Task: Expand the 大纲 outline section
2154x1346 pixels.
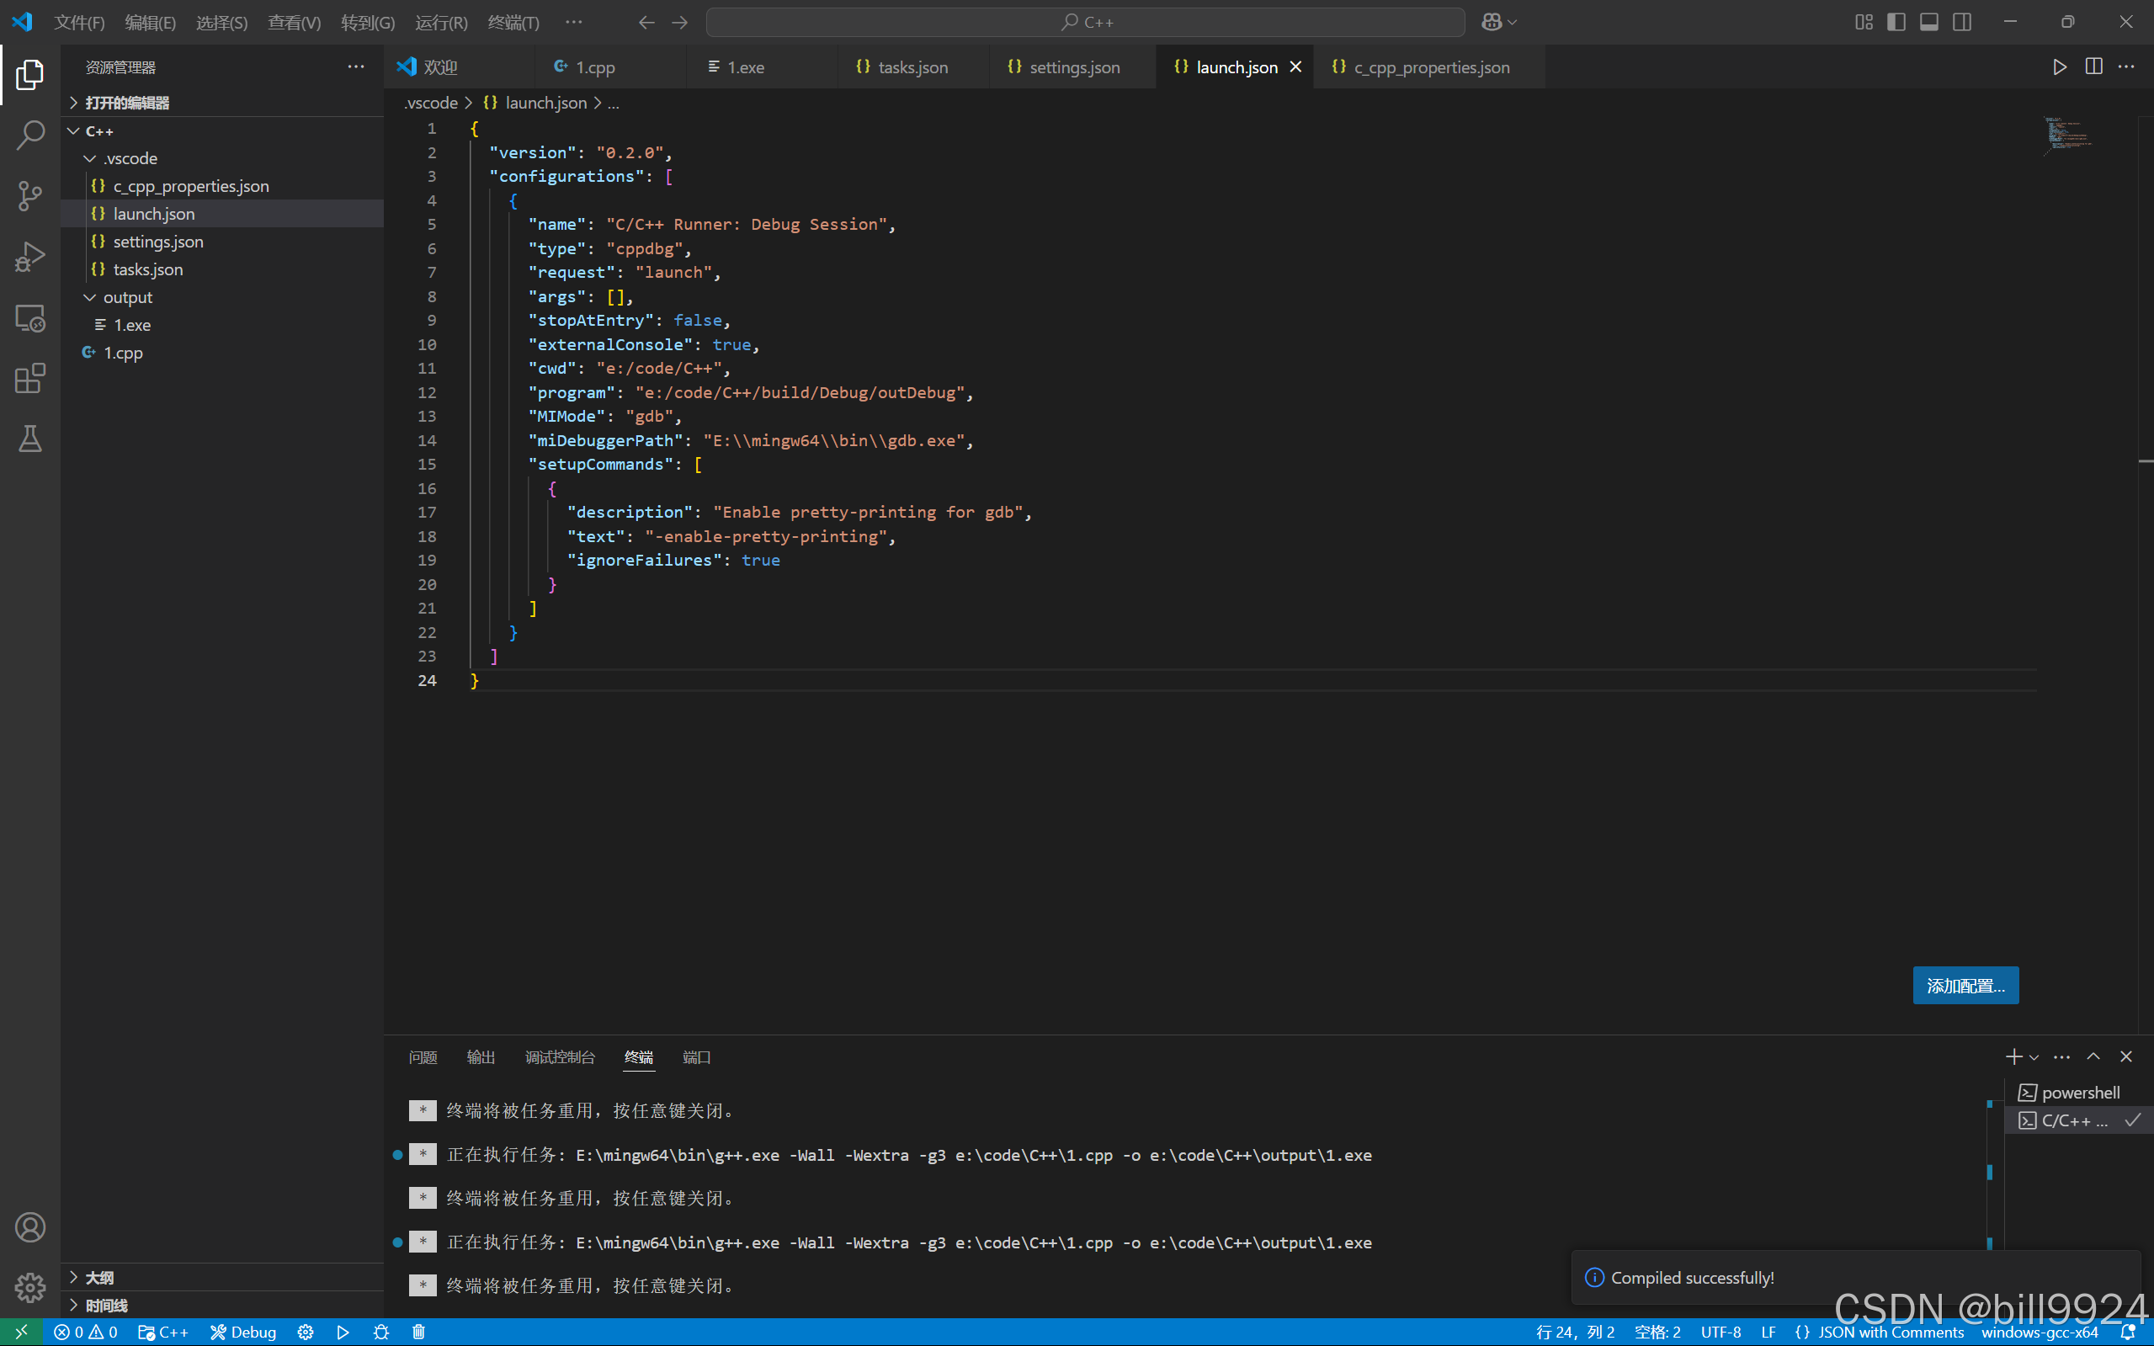Action: 98,1278
